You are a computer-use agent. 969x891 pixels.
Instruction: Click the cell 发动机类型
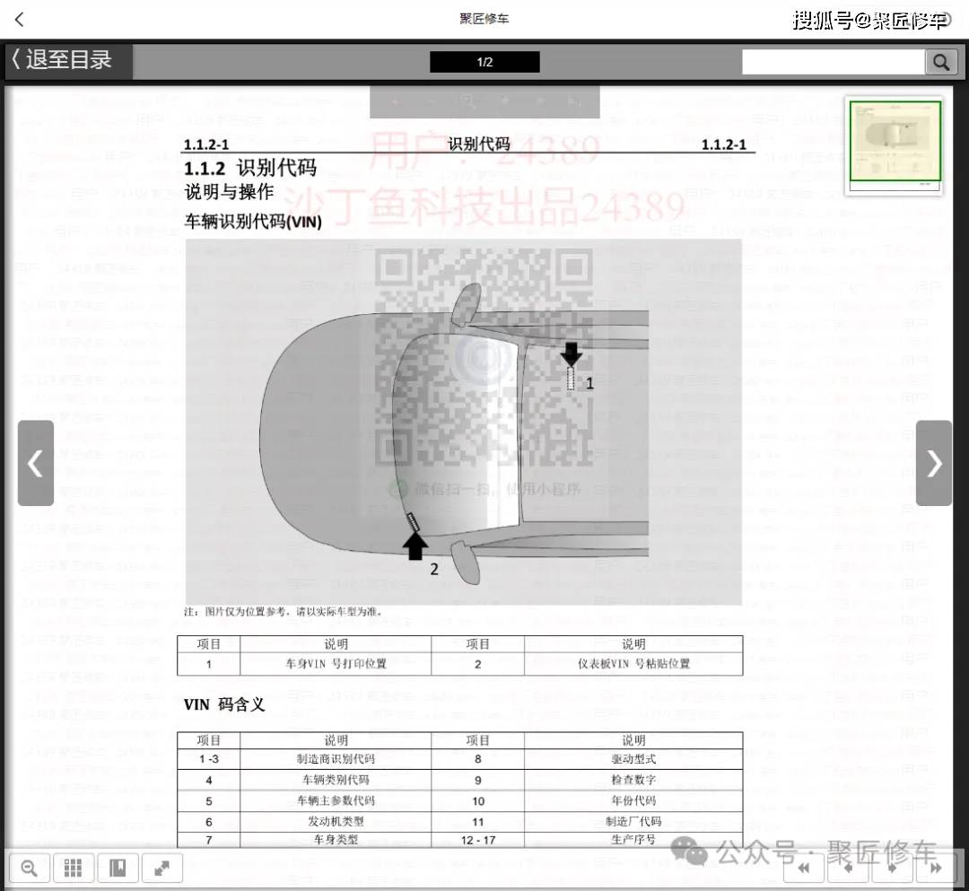[336, 822]
